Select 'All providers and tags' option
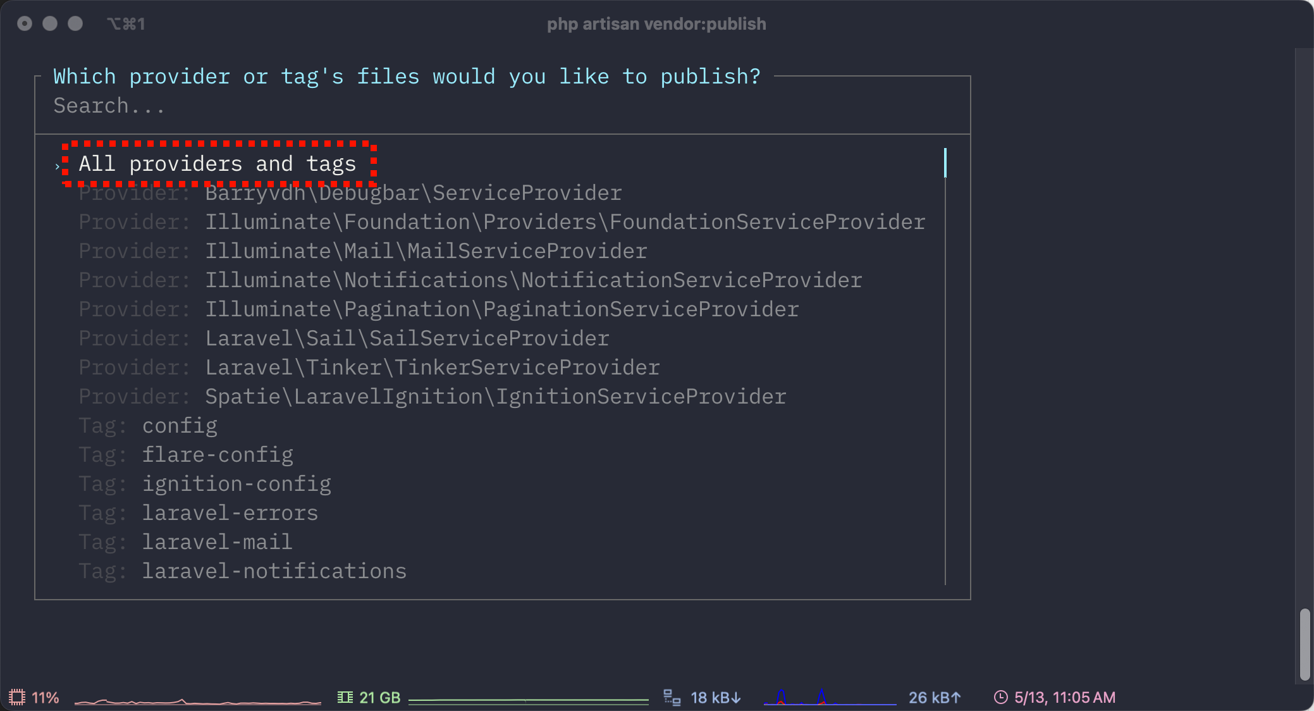 218,164
